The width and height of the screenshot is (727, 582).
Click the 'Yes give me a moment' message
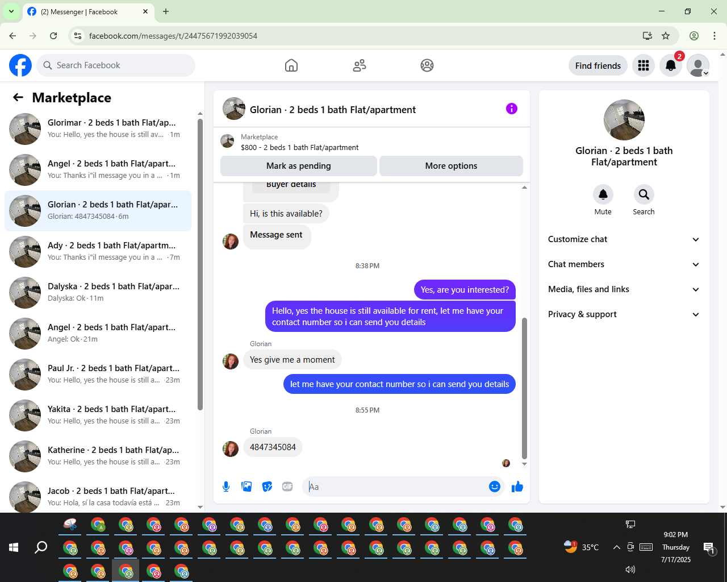pyautogui.click(x=293, y=360)
